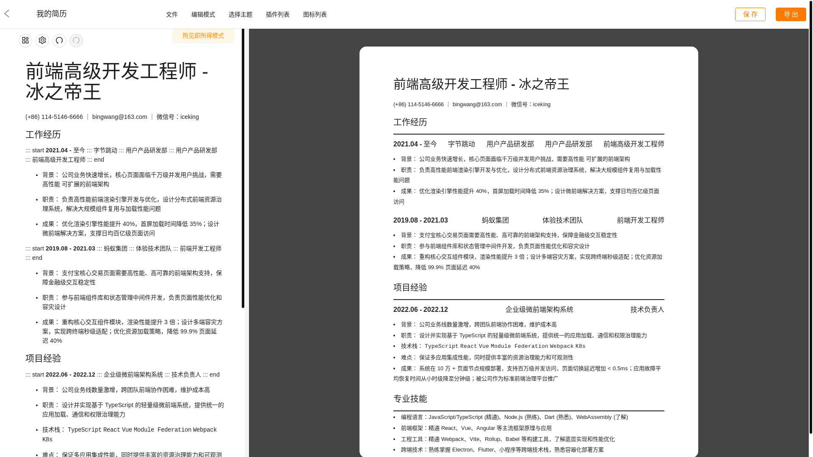Click preview 工作经历 section heading
Image resolution: width=813 pixels, height=457 pixels.
point(410,122)
